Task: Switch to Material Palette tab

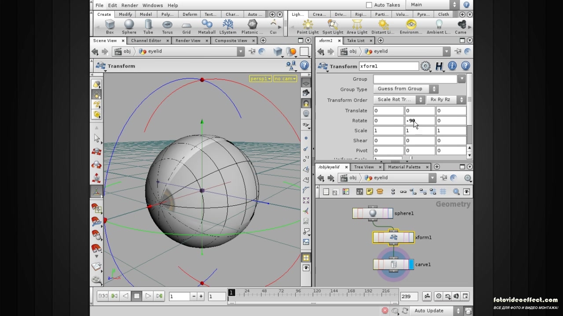Action: [404, 167]
